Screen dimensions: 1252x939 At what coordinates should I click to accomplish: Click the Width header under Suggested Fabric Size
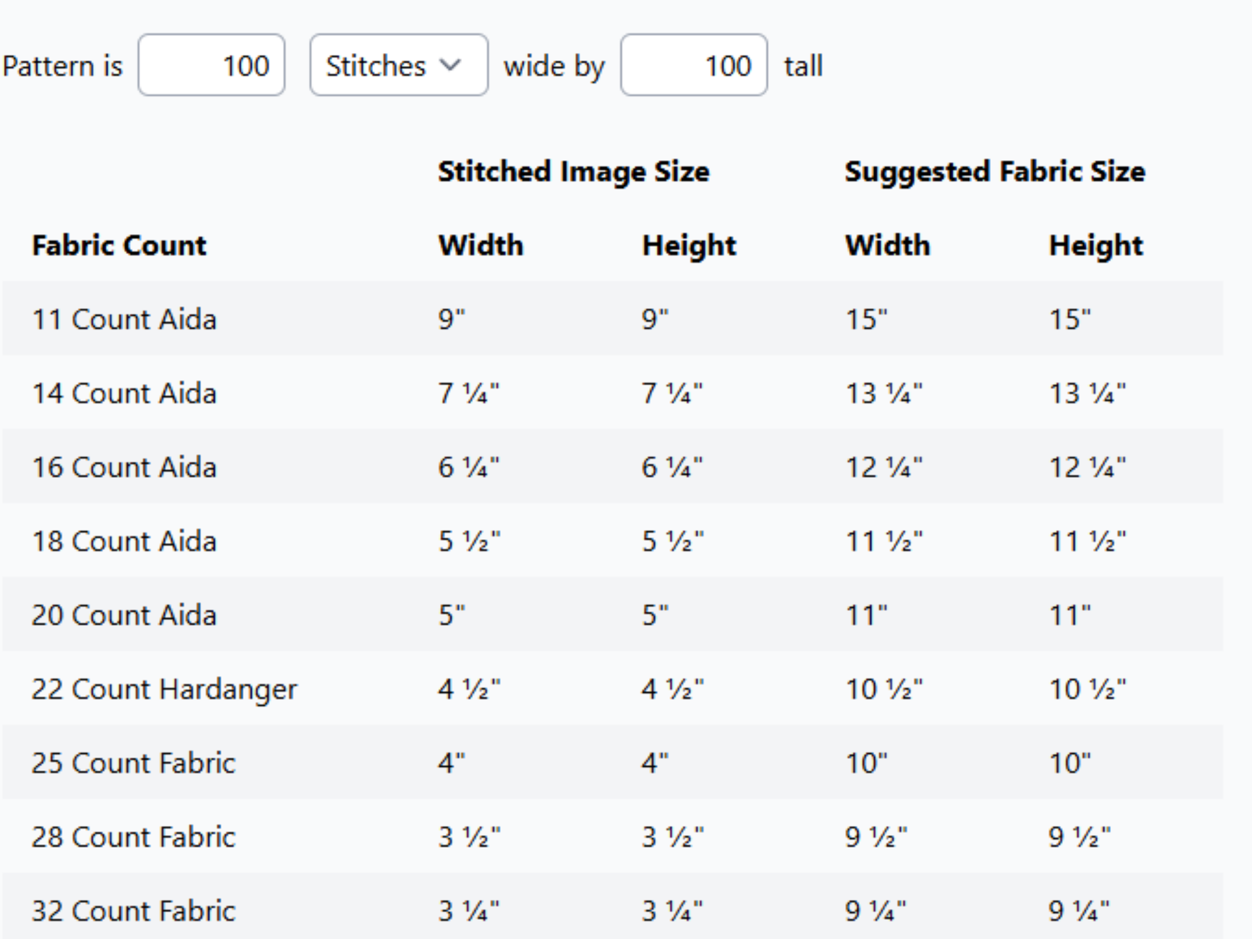[x=888, y=246]
